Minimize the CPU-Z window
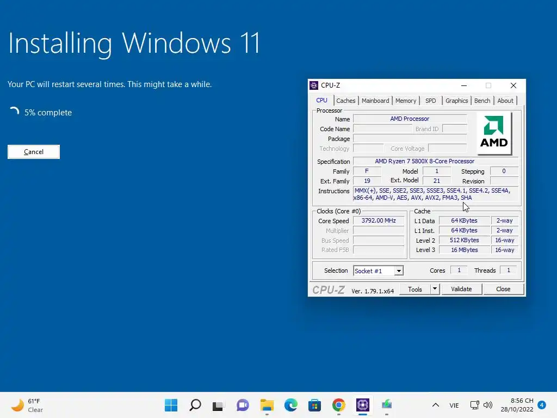 tap(464, 85)
